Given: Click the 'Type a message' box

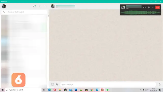Looking at the screenshot, I should point(108,84).
